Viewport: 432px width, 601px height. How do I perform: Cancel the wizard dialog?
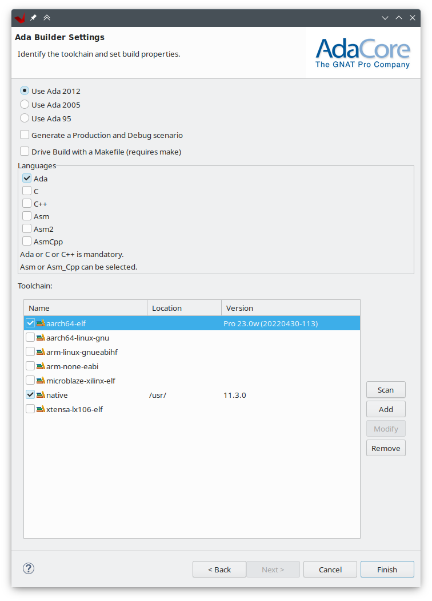[x=330, y=570]
